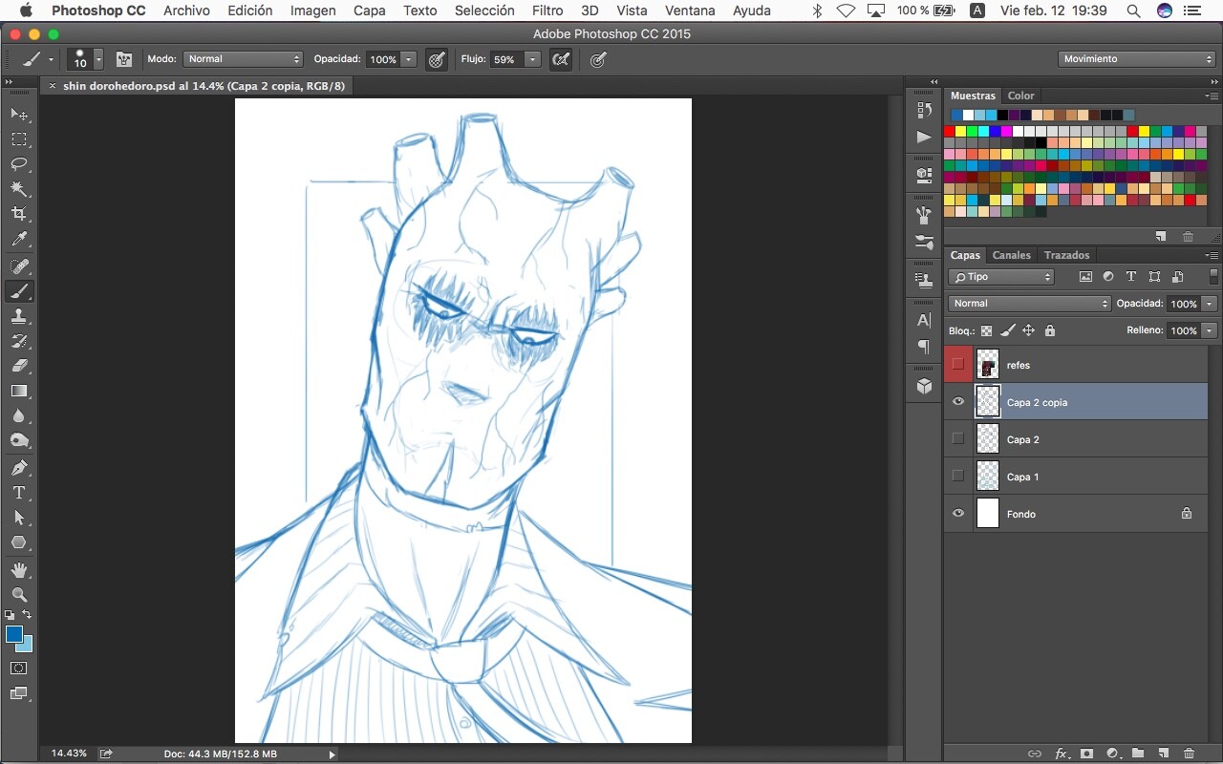Select the Rectangular Marquee tool
1223x764 pixels.
[x=19, y=139]
